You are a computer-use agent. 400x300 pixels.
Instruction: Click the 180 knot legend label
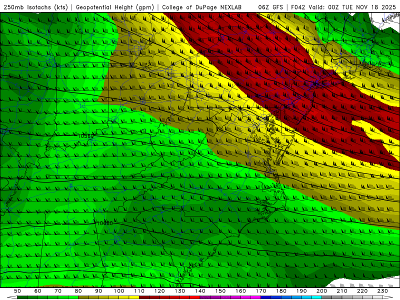tap(281, 291)
